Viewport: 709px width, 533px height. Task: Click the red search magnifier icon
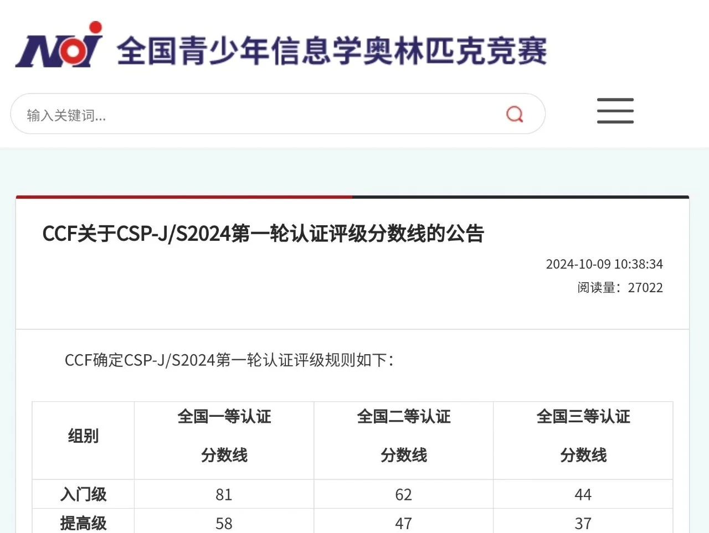pyautogui.click(x=515, y=114)
